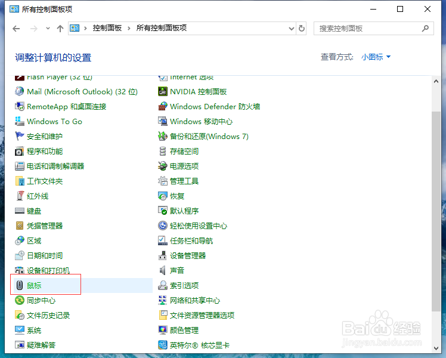Click the Windows To Go icon
Viewport: 446px width, 358px height.
(x=19, y=122)
